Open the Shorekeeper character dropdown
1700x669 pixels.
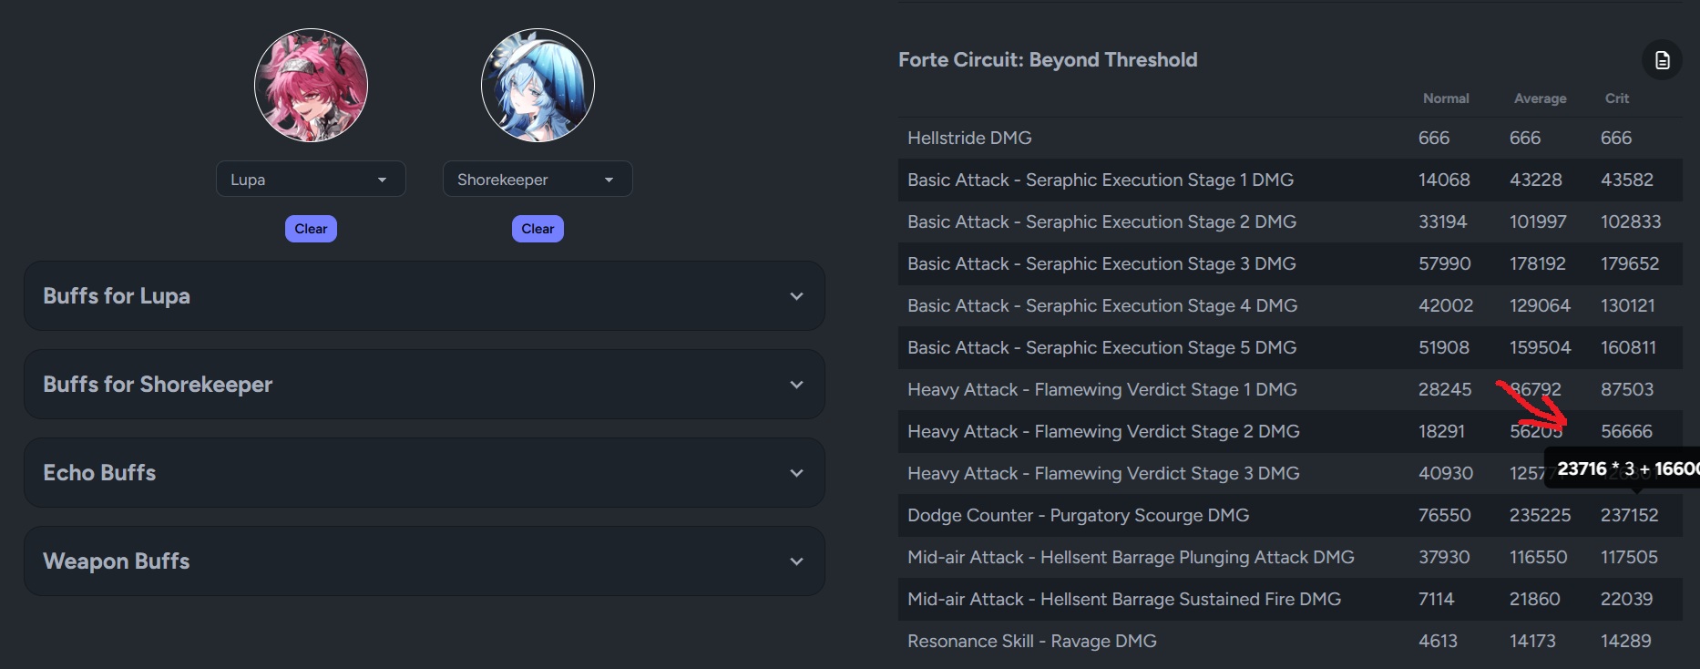click(538, 180)
